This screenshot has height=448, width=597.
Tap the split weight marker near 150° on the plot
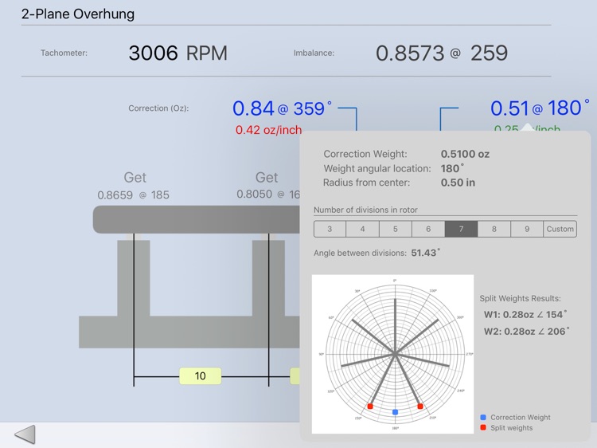pos(370,407)
